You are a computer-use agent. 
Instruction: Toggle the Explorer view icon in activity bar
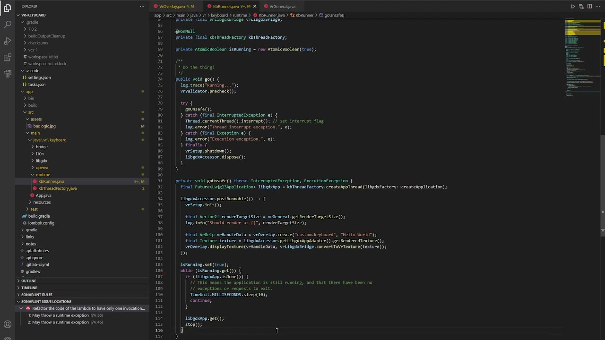8,8
